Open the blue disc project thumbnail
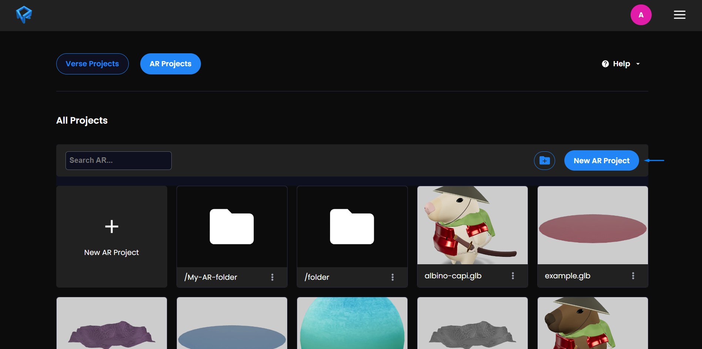The height and width of the screenshot is (349, 702). pyautogui.click(x=232, y=323)
